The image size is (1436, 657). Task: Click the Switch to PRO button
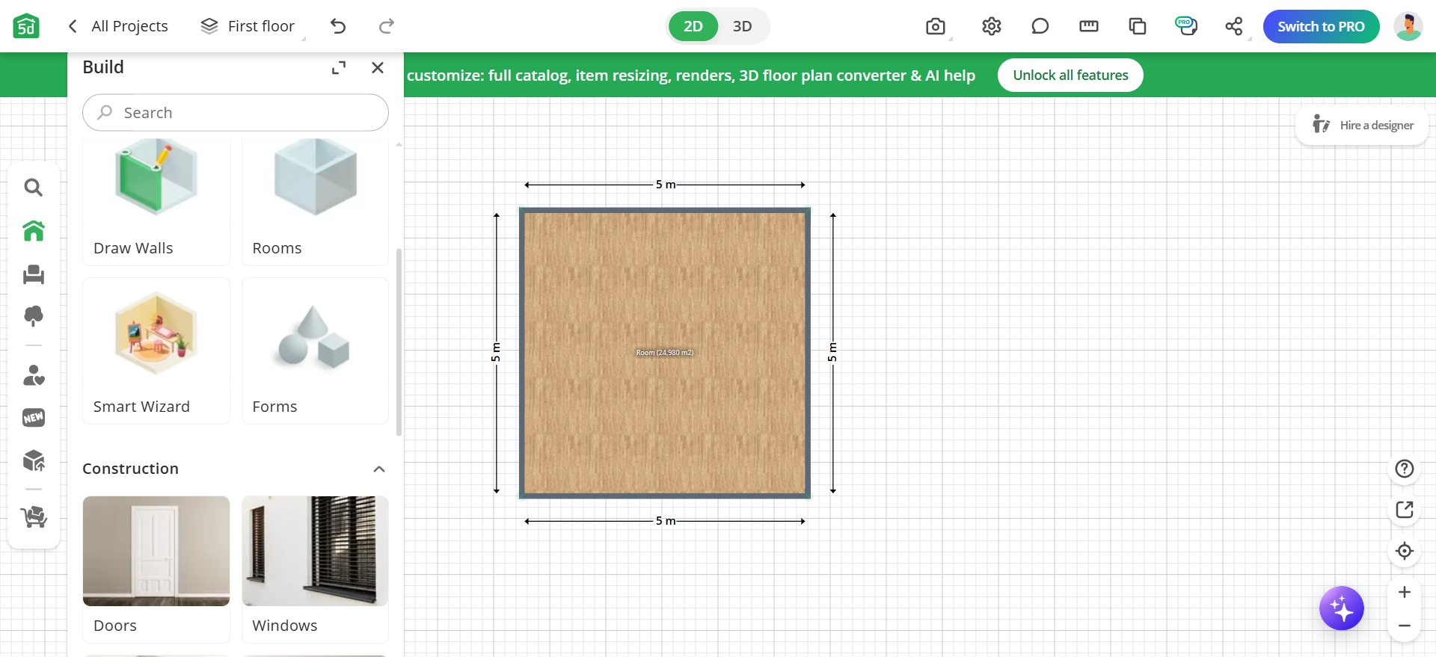pyautogui.click(x=1320, y=27)
